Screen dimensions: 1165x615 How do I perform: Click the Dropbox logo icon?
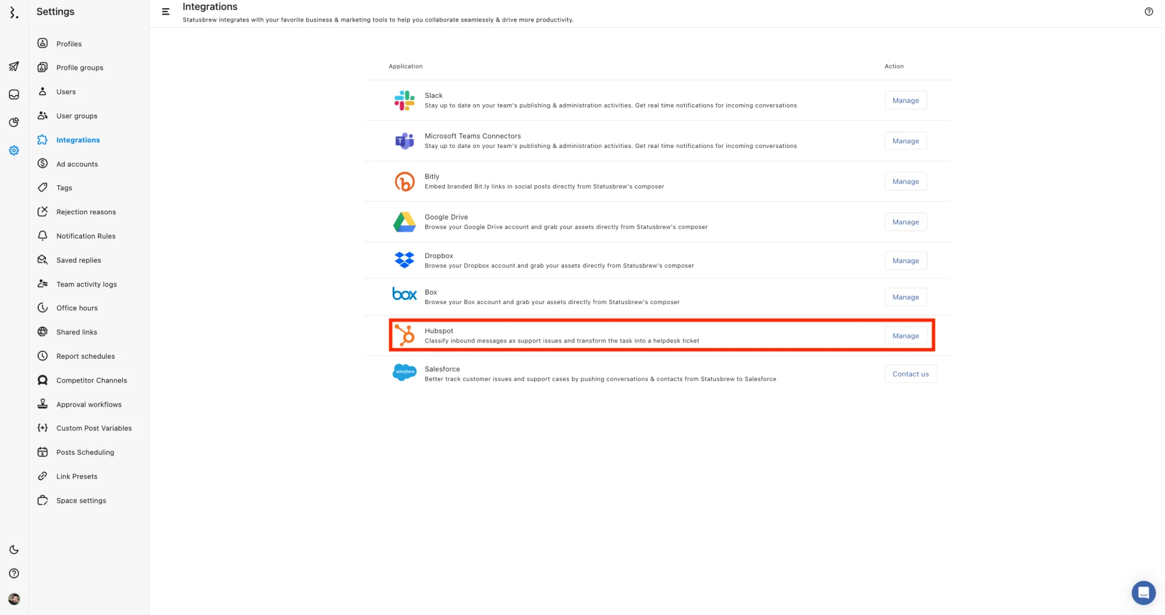404,260
